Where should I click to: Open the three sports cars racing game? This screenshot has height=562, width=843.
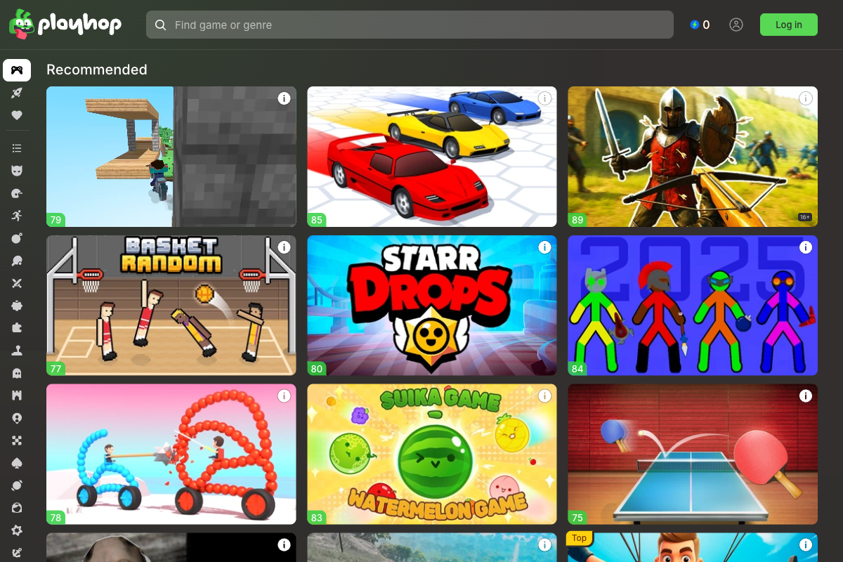(431, 157)
